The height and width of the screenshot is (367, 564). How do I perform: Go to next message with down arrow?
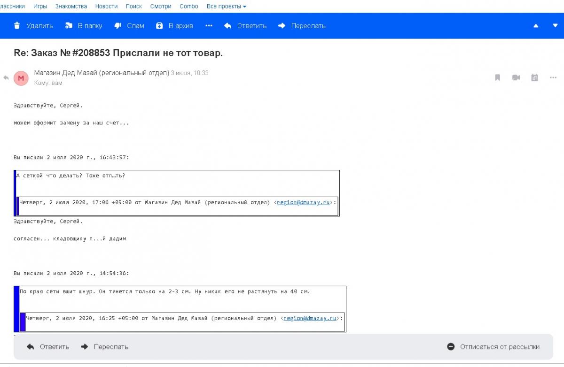(555, 26)
